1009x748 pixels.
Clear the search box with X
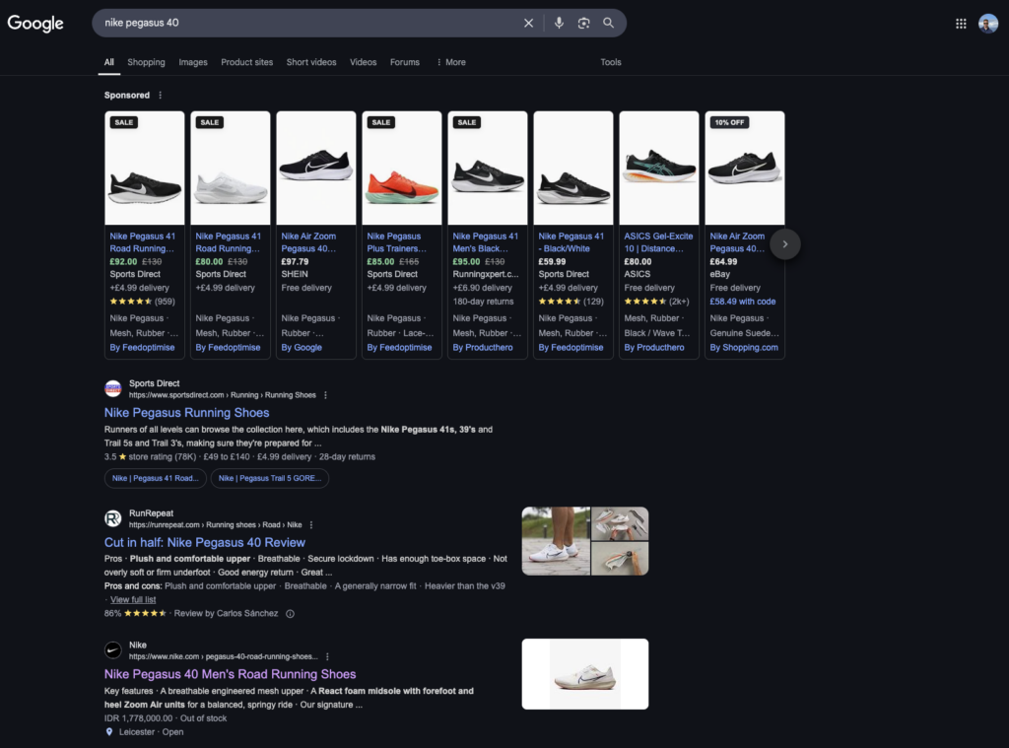[528, 24]
